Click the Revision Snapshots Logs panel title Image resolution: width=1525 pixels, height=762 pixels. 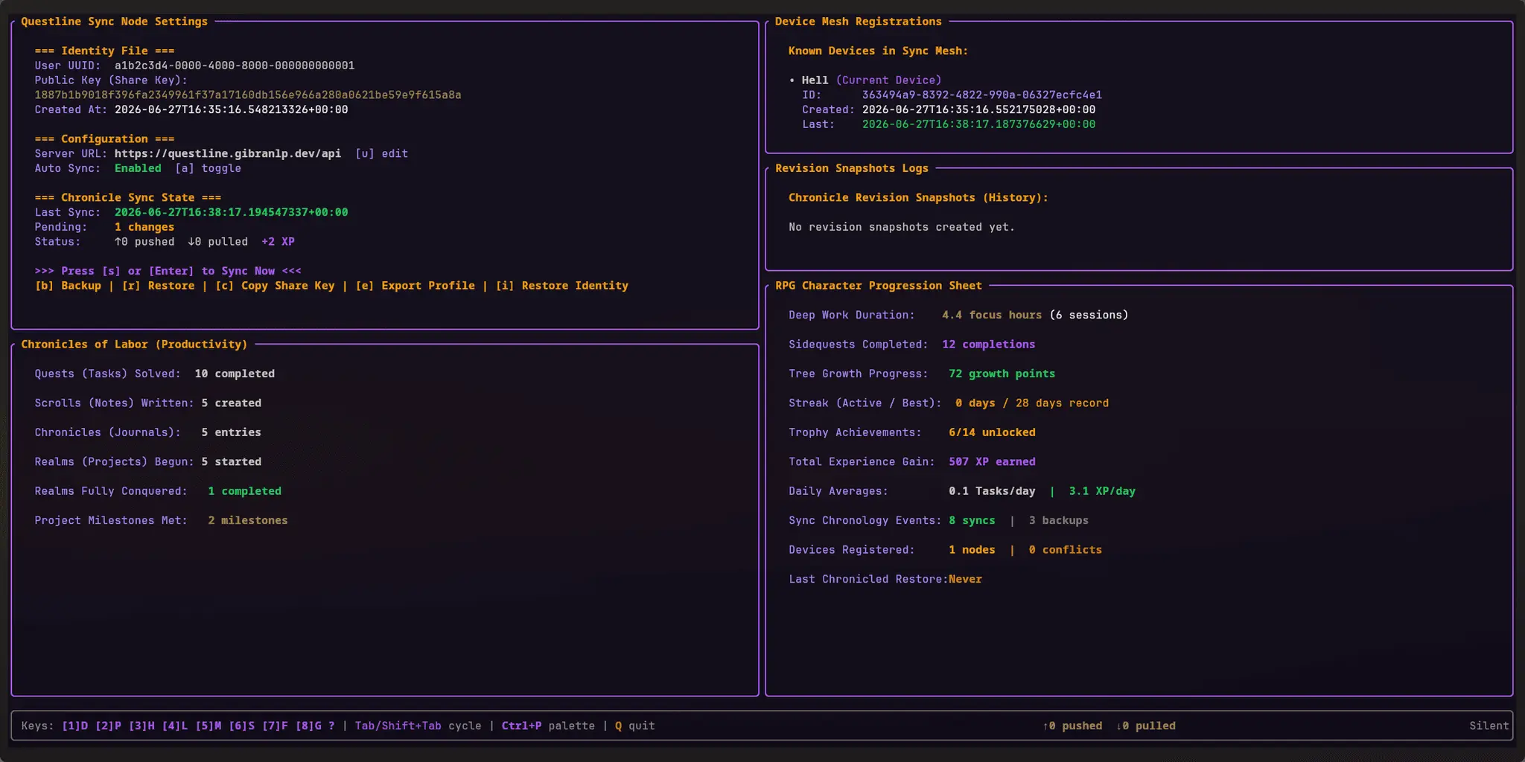tap(852, 168)
